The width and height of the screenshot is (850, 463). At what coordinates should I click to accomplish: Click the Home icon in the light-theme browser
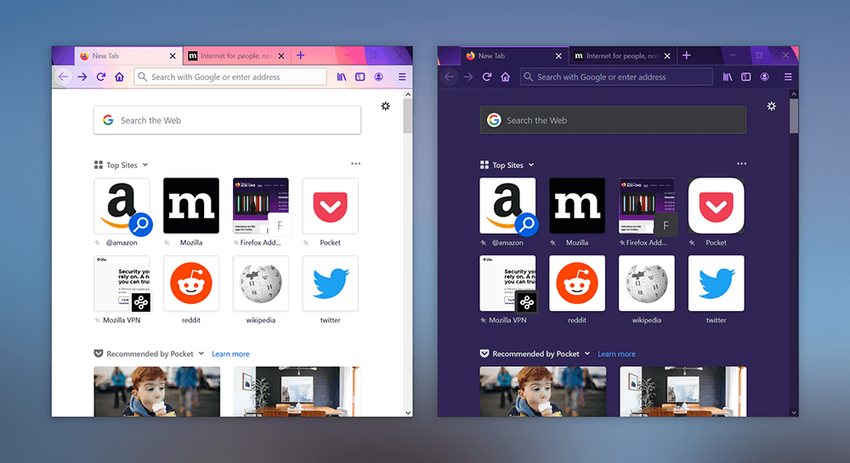point(120,77)
